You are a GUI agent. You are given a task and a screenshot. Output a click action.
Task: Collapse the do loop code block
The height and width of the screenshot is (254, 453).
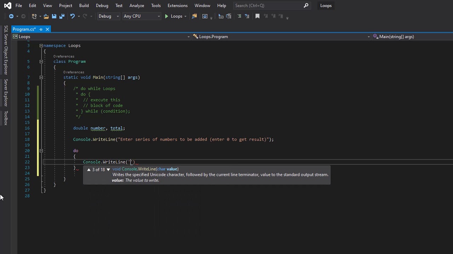click(41, 151)
